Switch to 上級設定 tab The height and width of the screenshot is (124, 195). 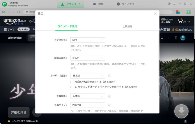128,26
